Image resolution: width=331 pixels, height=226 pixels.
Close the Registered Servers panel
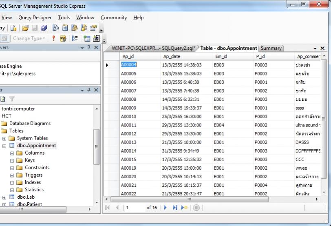point(96,47)
